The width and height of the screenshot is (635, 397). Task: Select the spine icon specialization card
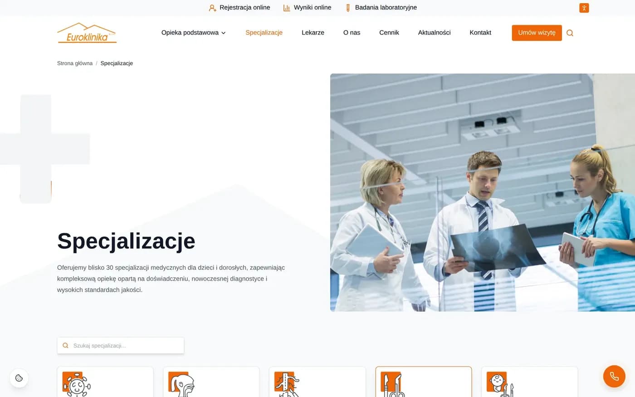(x=317, y=382)
